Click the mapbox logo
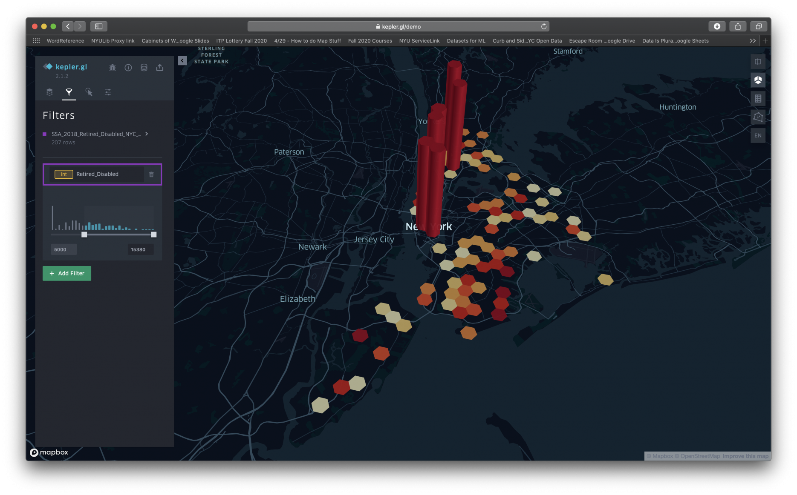This screenshot has width=797, height=495. pyautogui.click(x=49, y=452)
